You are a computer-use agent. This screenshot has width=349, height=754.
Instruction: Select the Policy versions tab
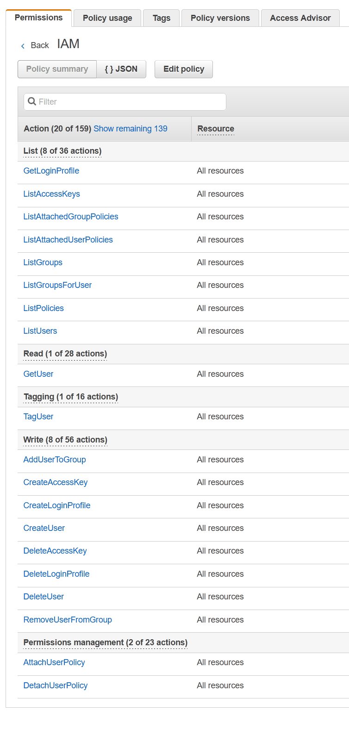[220, 18]
